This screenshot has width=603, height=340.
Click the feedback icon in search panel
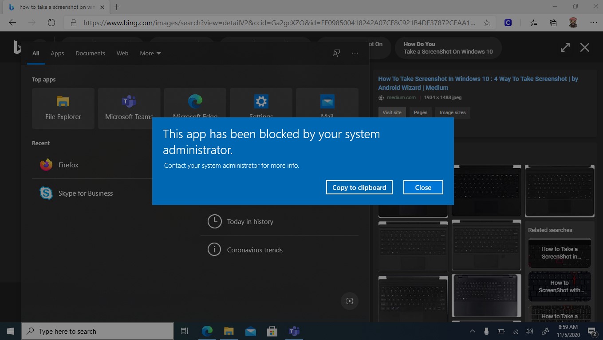[x=336, y=53]
